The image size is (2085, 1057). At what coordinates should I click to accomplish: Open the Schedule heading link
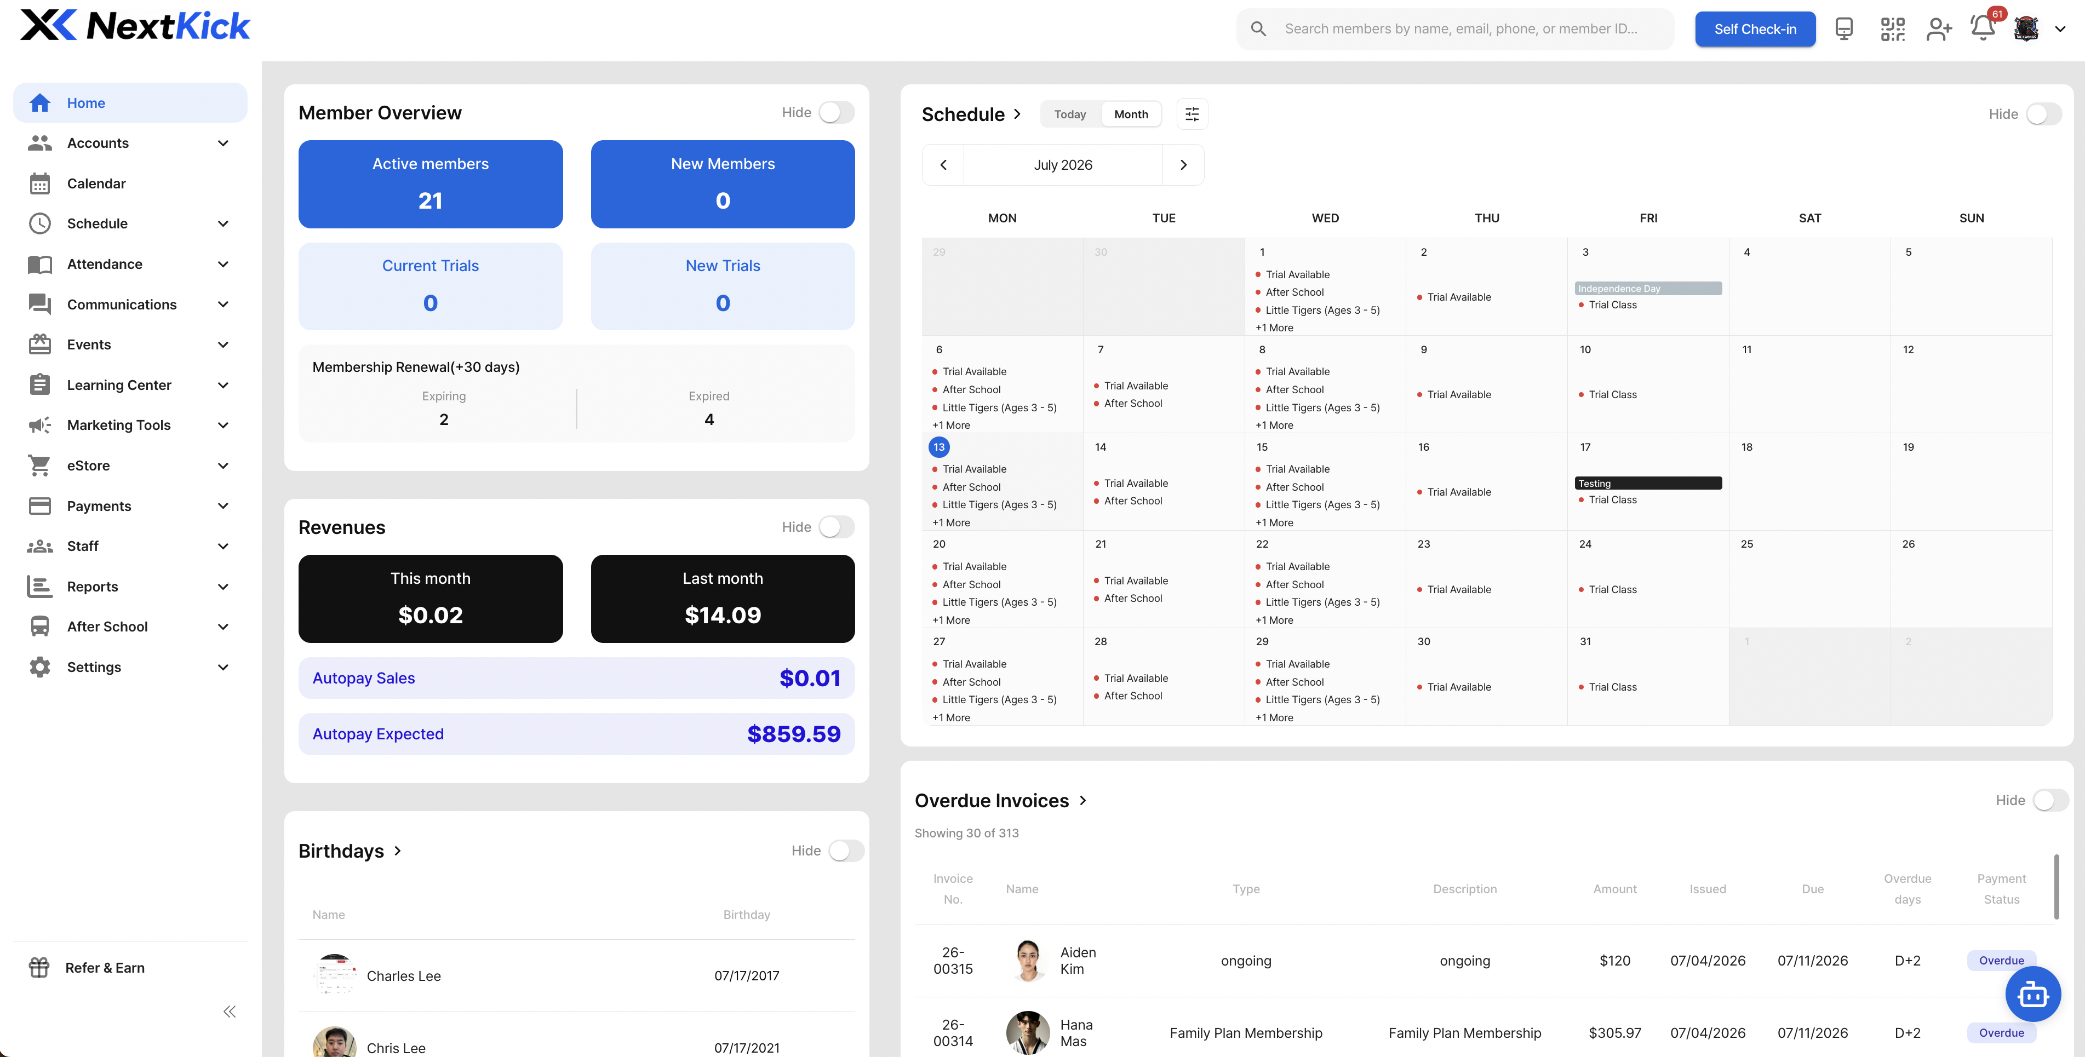(972, 114)
